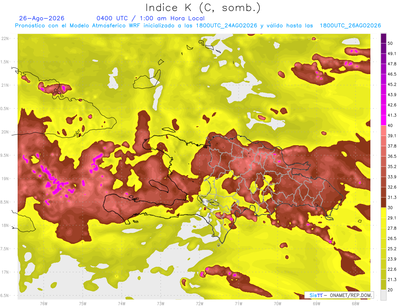Click '0400 UTC / 1:00 am Hora Local'
Image resolution: width=399 pixels, height=308 pixels.
pyautogui.click(x=150, y=18)
